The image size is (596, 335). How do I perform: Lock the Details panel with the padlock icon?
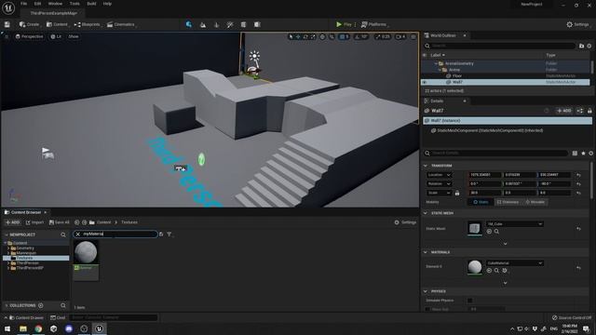[589, 111]
